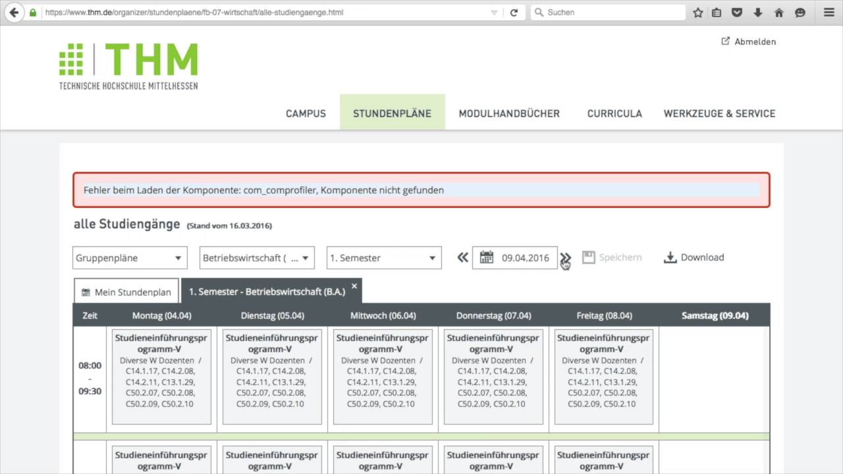The image size is (843, 474).
Task: Click the browser back arrow button
Action: (x=13, y=13)
